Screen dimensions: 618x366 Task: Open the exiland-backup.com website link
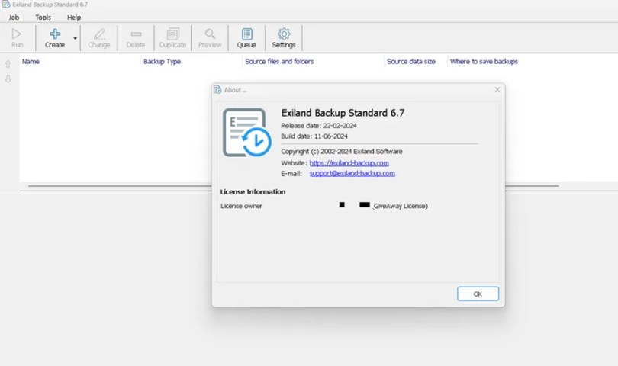point(349,163)
